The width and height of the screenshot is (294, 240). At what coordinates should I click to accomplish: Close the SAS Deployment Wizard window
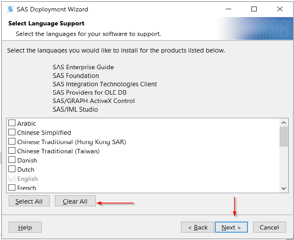coord(280,9)
